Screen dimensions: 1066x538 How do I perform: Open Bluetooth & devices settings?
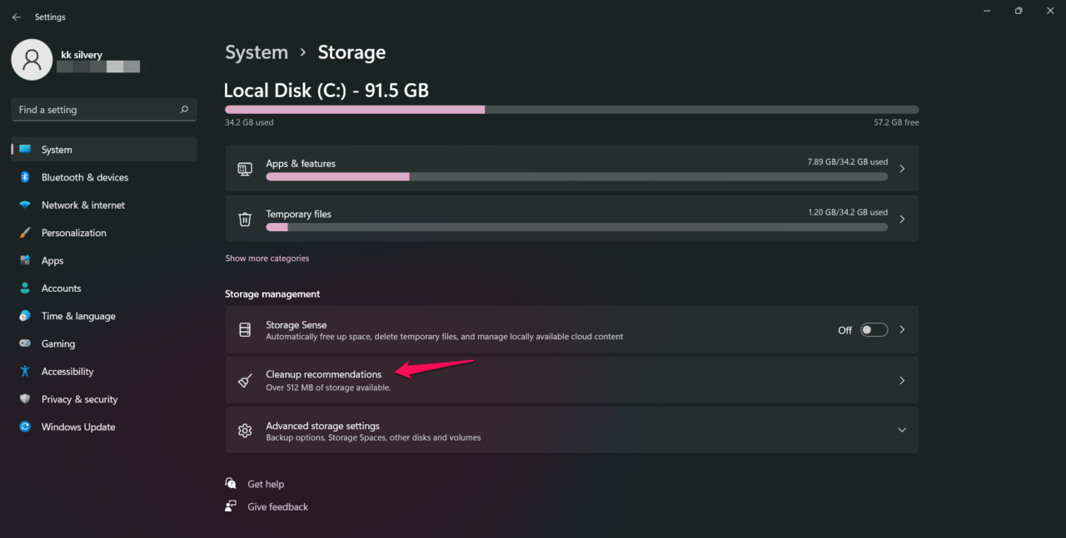84,177
